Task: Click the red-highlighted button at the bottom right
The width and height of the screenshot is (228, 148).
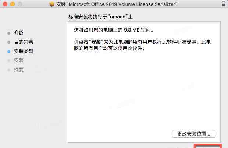Action: (208, 146)
